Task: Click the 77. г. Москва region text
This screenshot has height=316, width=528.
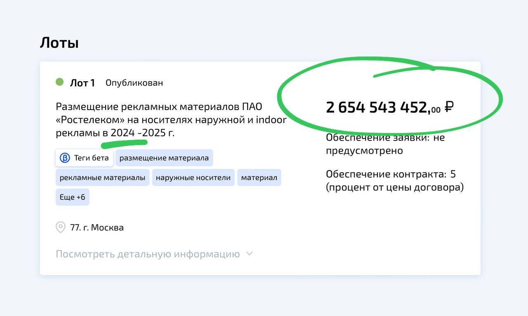Action: (97, 227)
